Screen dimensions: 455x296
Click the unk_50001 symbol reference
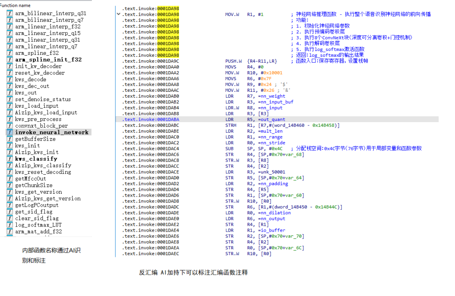click(273, 172)
